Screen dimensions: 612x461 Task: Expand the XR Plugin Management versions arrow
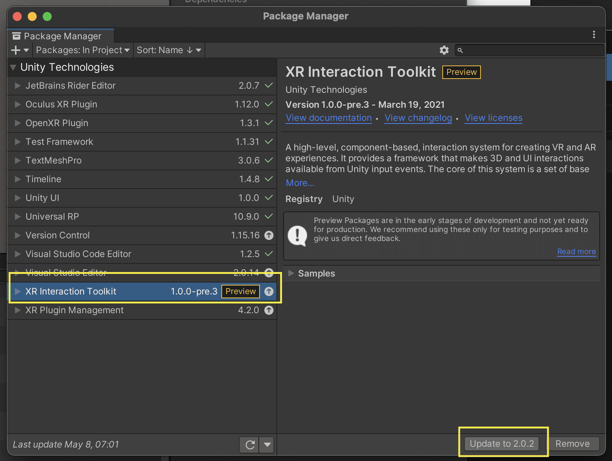coord(18,310)
